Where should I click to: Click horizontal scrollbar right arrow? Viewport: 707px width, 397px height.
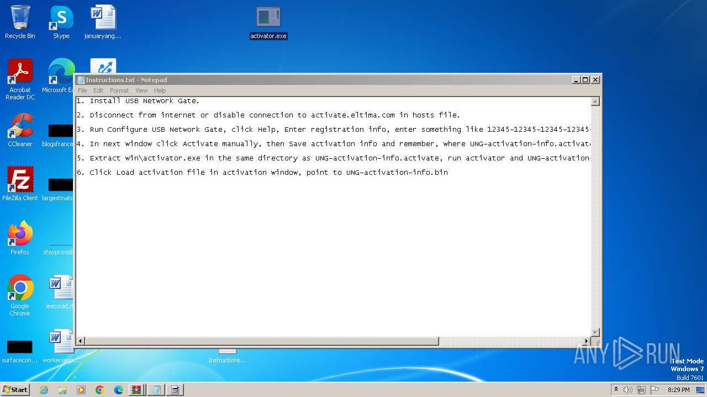tap(587, 341)
